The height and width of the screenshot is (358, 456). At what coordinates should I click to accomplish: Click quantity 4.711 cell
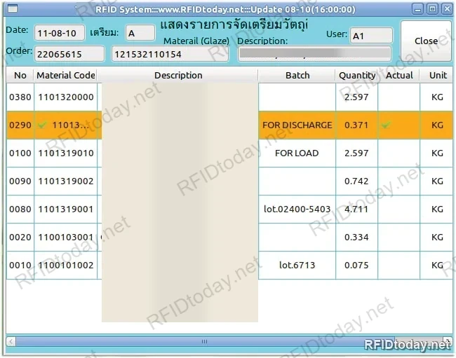pos(356,209)
